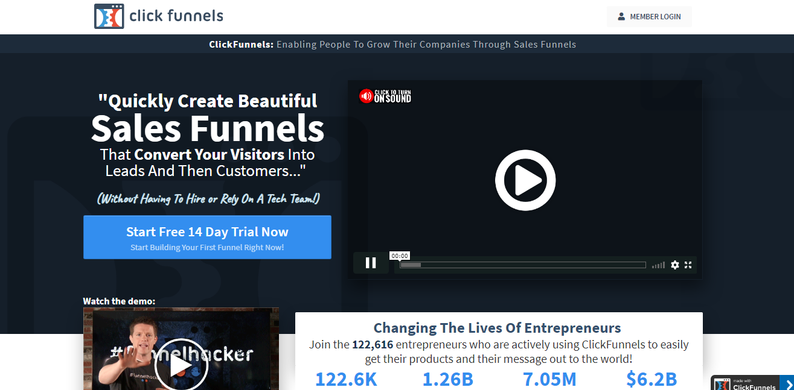
Task: Play the main video with center play button
Action: 525,180
